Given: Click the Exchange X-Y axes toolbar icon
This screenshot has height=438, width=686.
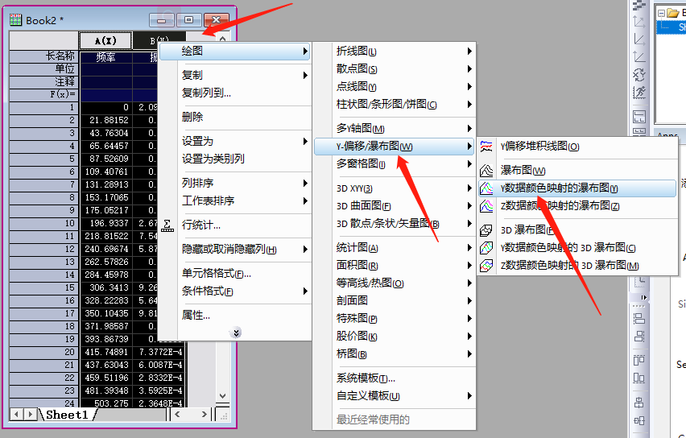Looking at the screenshot, I should (x=639, y=75).
